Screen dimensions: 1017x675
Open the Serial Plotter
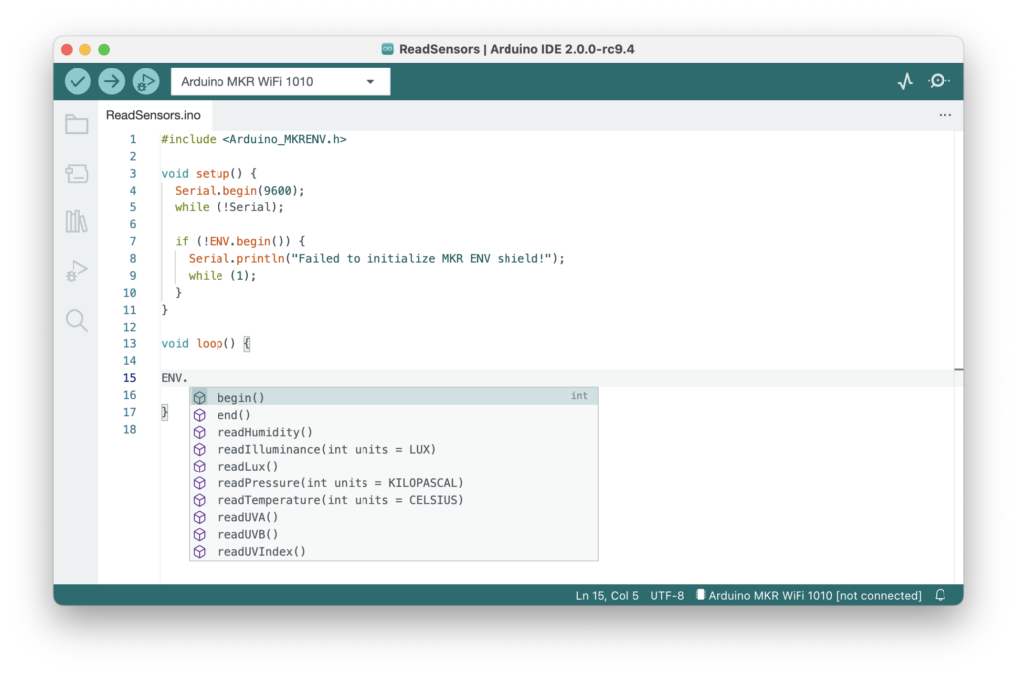905,81
